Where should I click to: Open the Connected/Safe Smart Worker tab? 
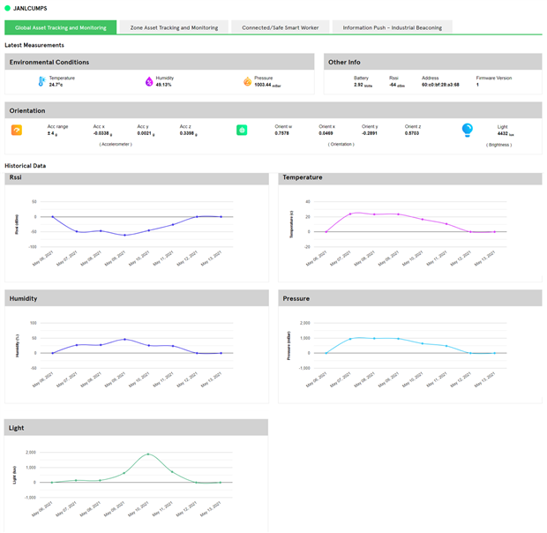coord(281,27)
